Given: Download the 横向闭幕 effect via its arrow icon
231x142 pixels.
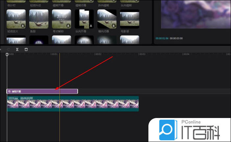Looking at the screenshot, I should 114,26.
